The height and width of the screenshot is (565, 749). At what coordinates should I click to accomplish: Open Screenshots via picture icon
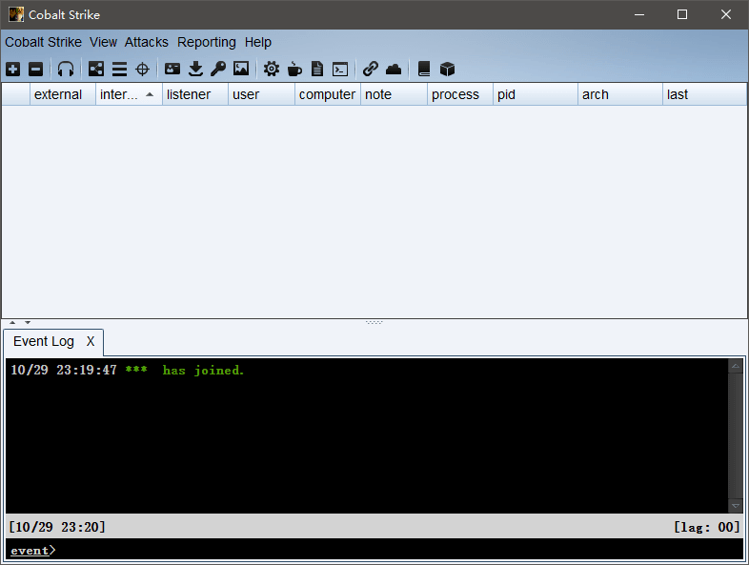click(241, 69)
